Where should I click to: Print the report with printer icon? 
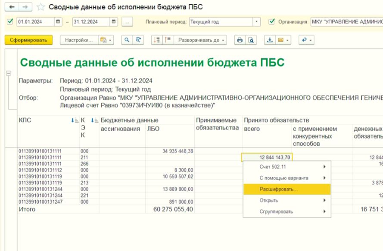pos(240,40)
